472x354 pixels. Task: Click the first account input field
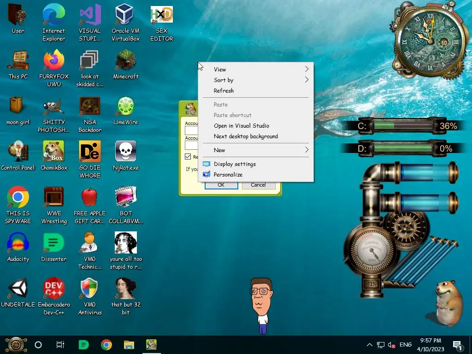point(191,130)
